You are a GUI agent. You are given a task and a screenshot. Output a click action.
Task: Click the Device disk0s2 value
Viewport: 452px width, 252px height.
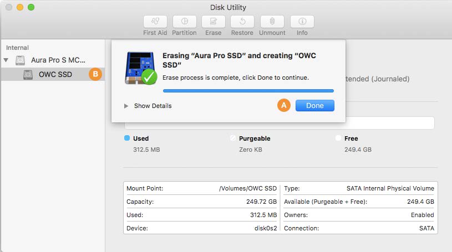coord(266,228)
